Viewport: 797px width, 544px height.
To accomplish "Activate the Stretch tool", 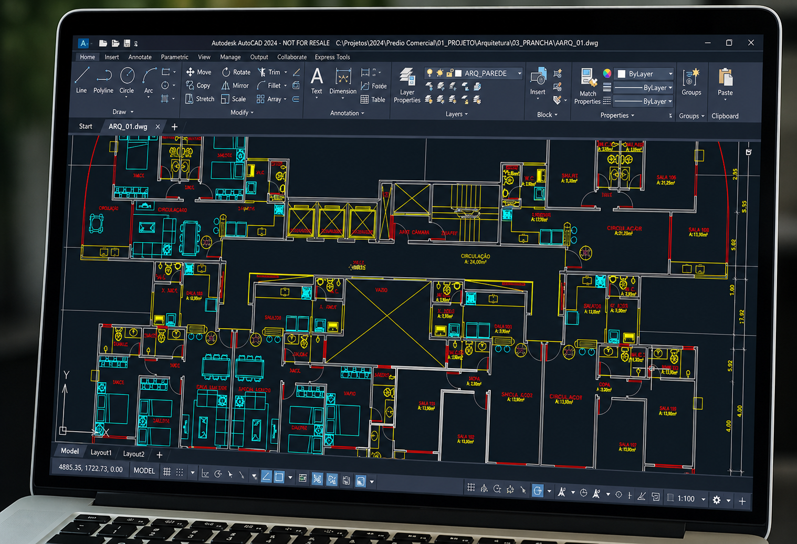I will click(200, 99).
